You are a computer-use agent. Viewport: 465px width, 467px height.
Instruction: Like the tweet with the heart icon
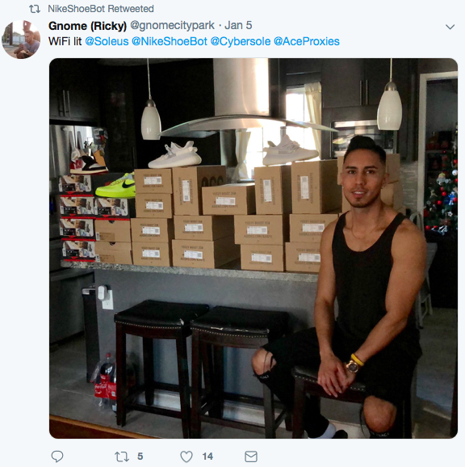pos(186,456)
